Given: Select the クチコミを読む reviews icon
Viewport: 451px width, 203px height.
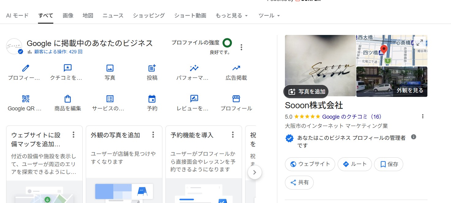Looking at the screenshot, I should click(68, 68).
